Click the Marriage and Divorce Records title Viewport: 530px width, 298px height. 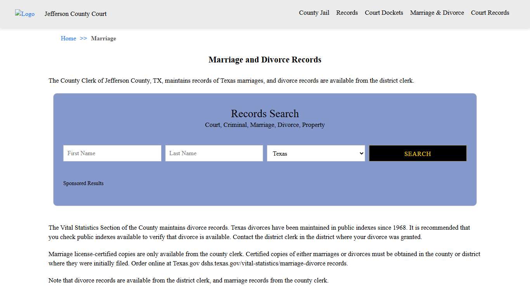(265, 60)
